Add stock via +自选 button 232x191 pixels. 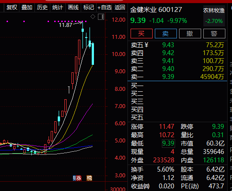[105, 7]
